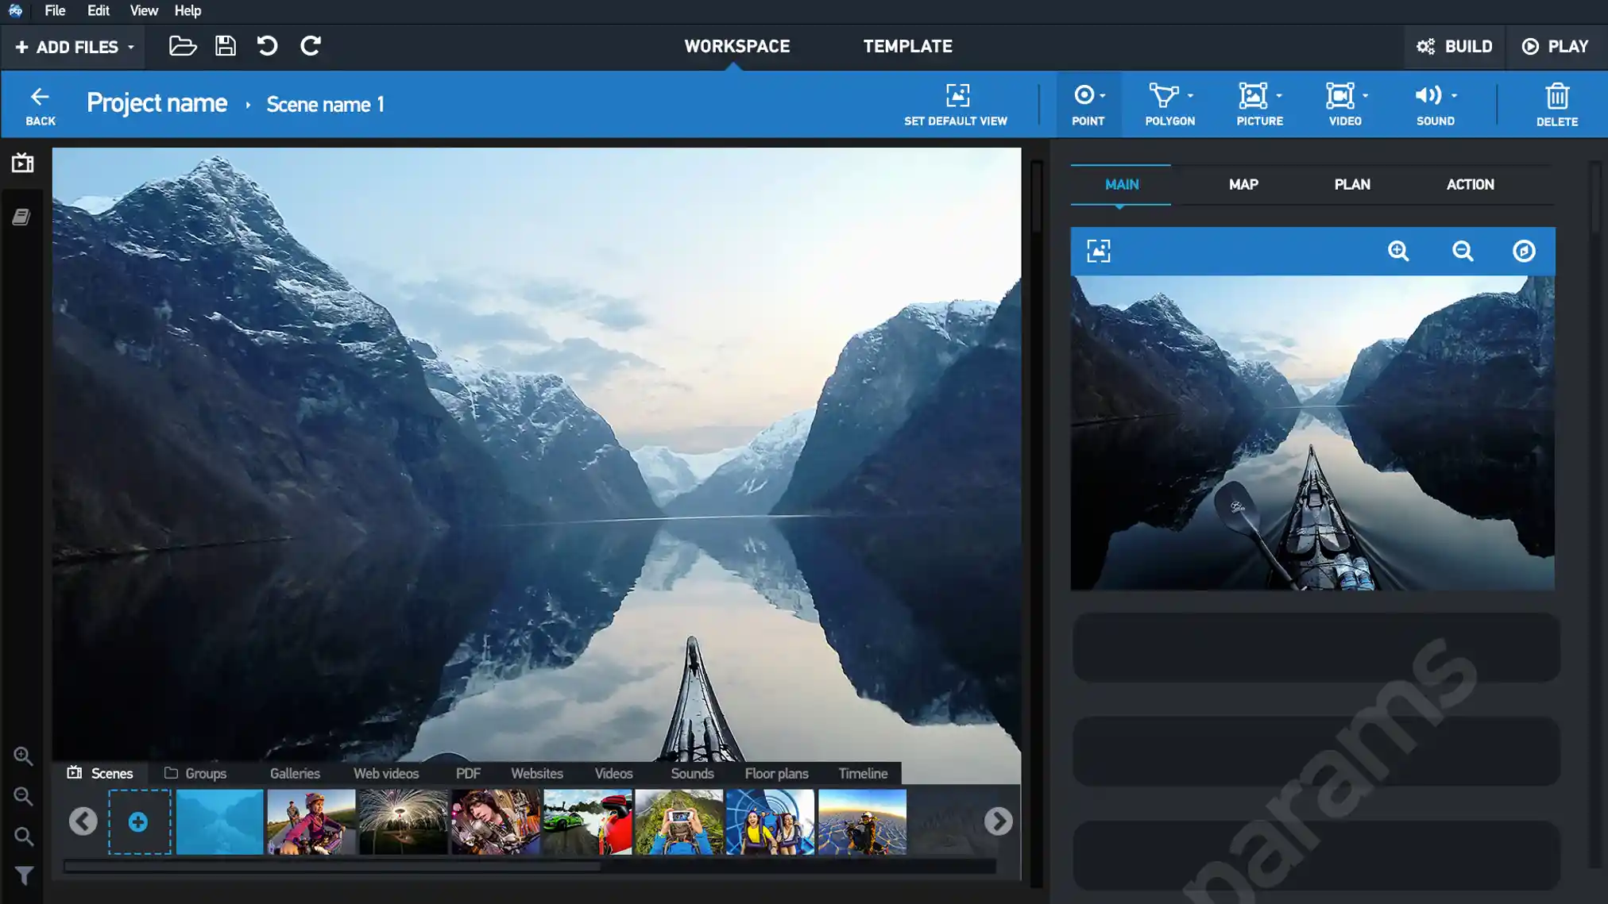Select the blue fjord scene thumbnail
The image size is (1608, 904).
pyautogui.click(x=219, y=821)
